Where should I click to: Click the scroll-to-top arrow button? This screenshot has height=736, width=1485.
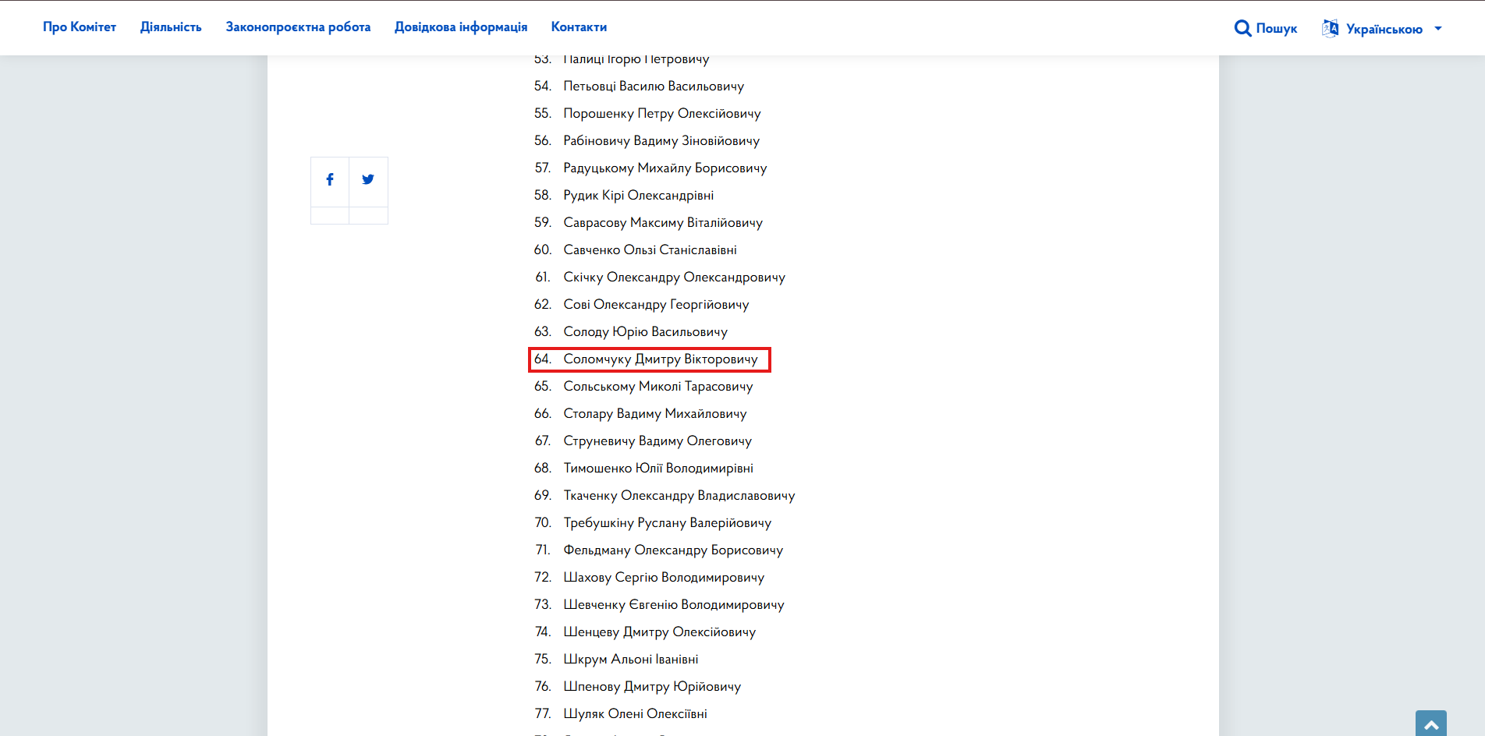[x=1431, y=724]
